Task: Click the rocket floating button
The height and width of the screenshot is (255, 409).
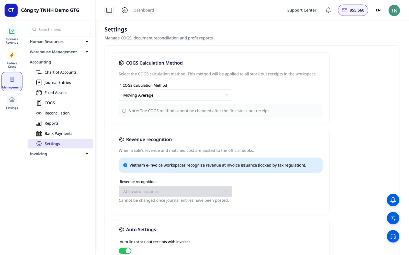Action: coord(393,200)
